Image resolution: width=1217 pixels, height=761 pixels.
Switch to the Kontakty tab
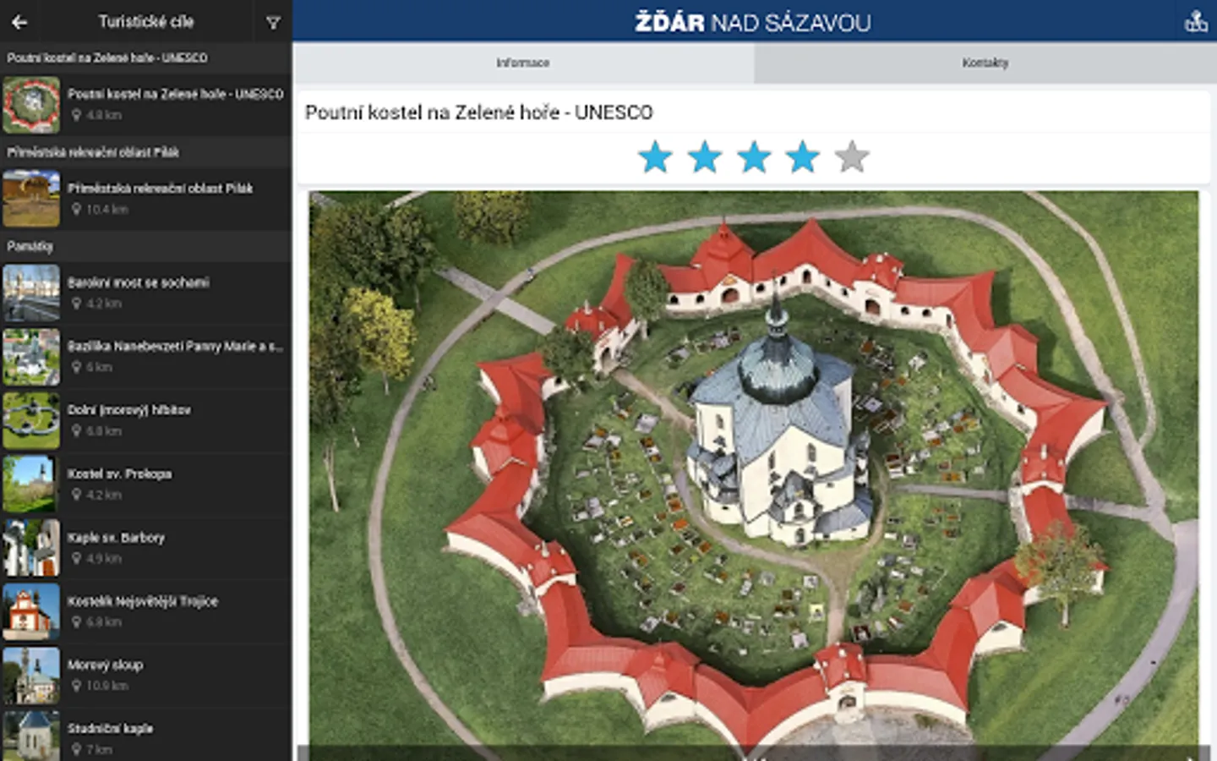(985, 62)
